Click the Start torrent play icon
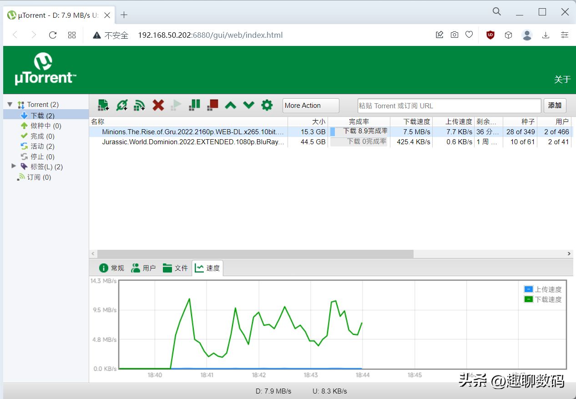This screenshot has width=576, height=399. pos(176,105)
